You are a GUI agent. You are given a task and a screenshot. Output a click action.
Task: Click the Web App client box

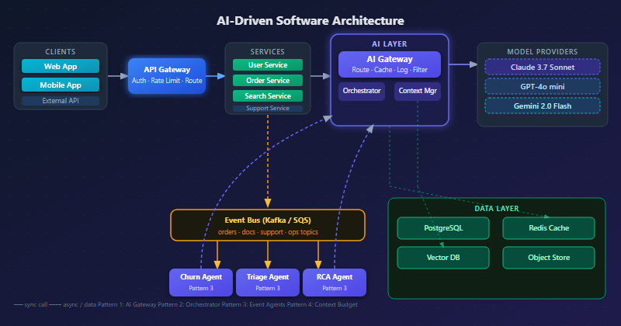(x=61, y=66)
